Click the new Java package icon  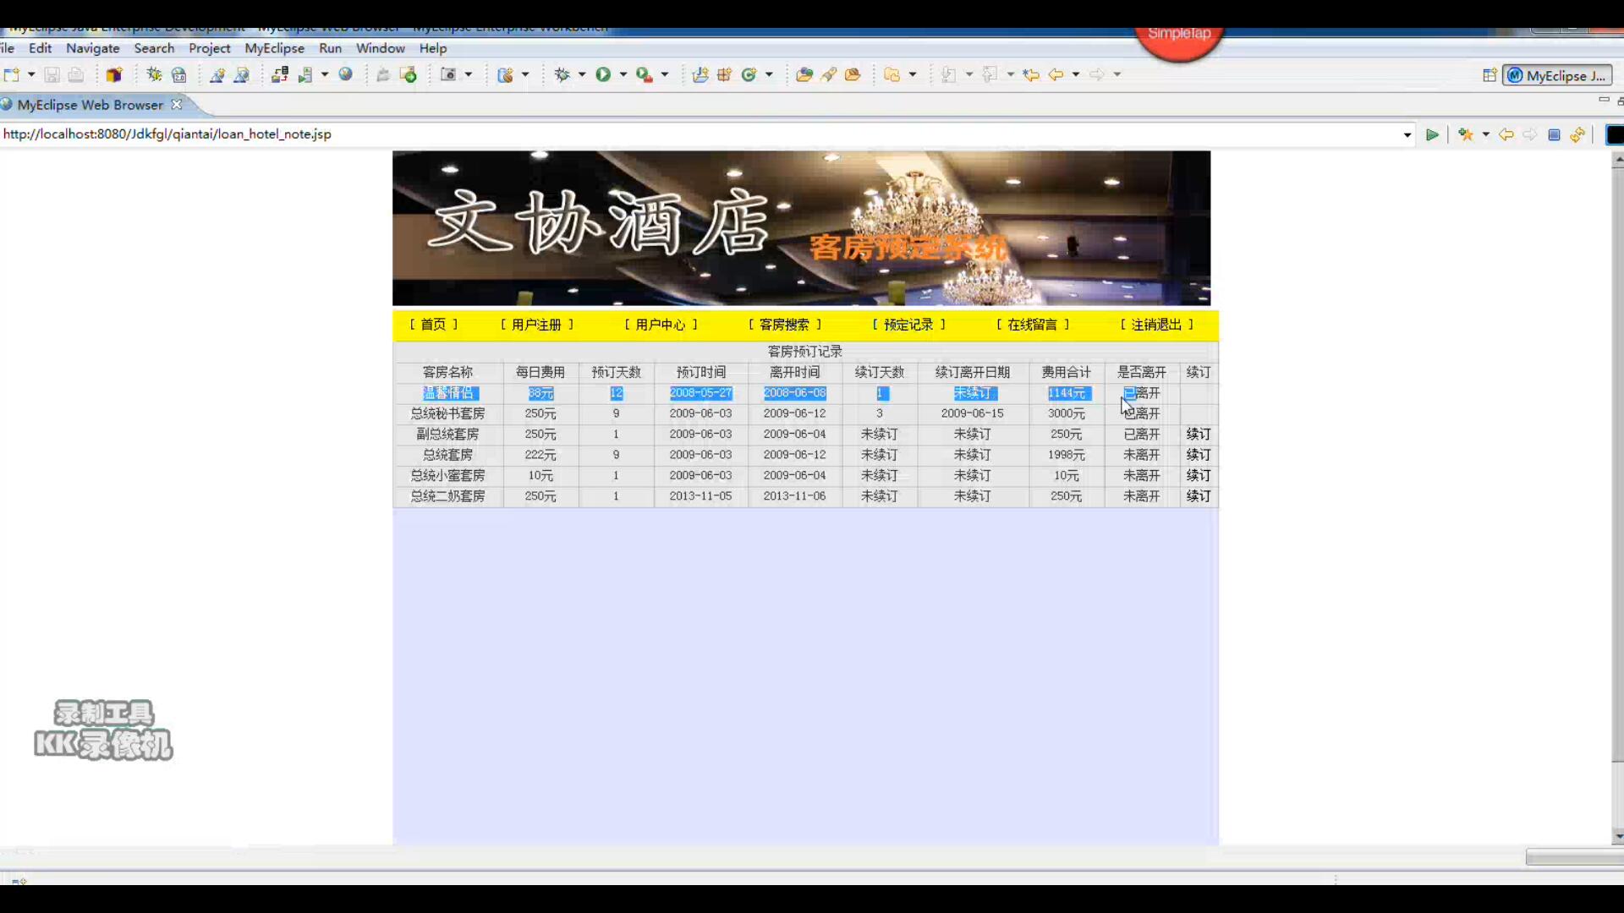pos(724,74)
